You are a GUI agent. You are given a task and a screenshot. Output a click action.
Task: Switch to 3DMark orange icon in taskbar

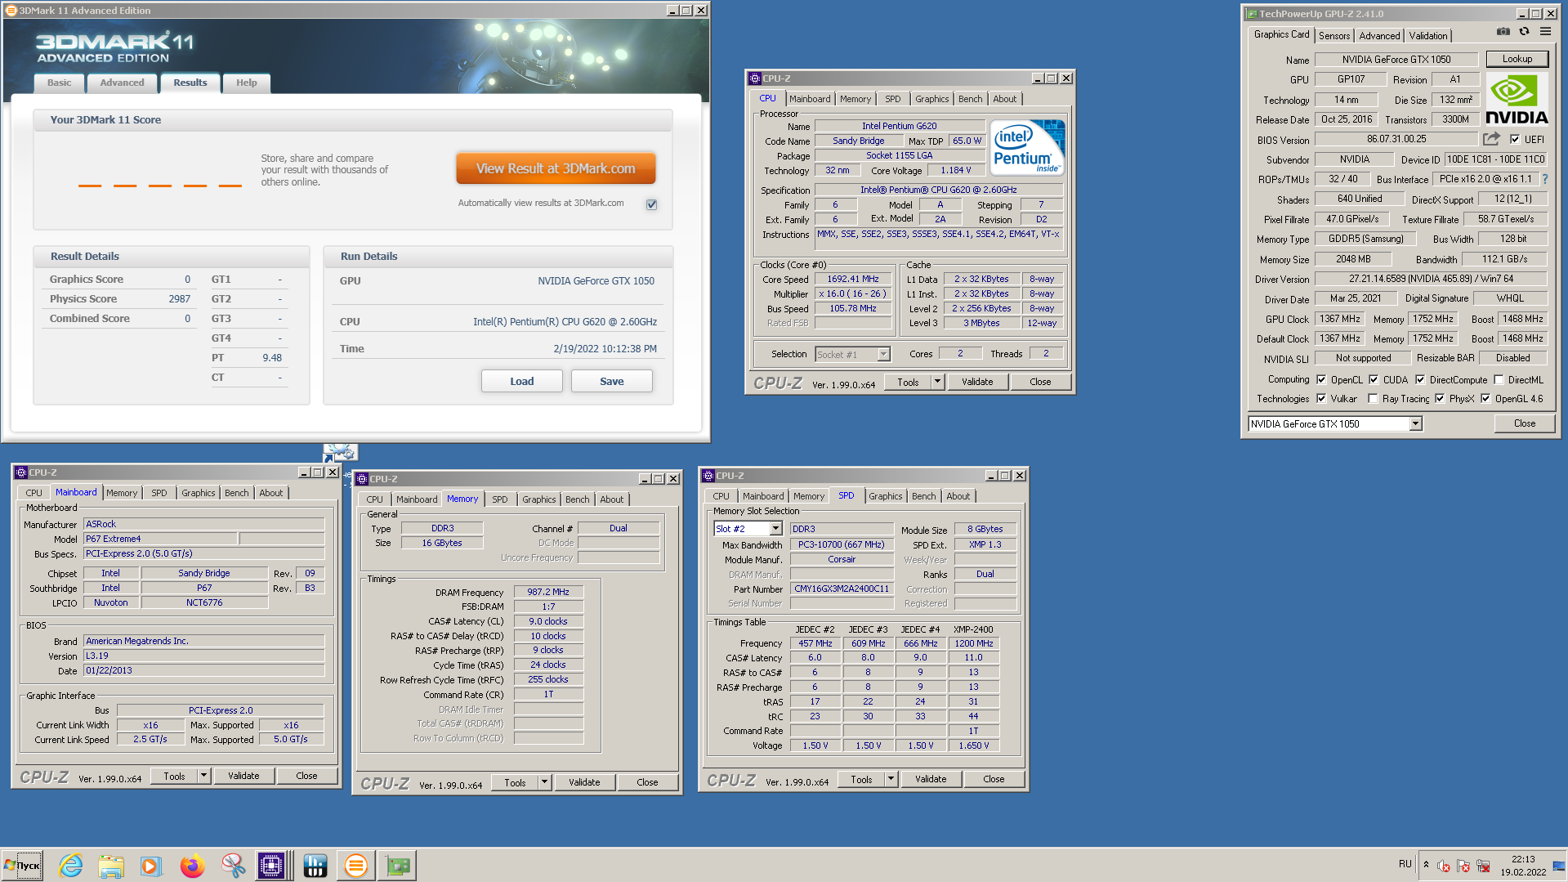tap(356, 865)
